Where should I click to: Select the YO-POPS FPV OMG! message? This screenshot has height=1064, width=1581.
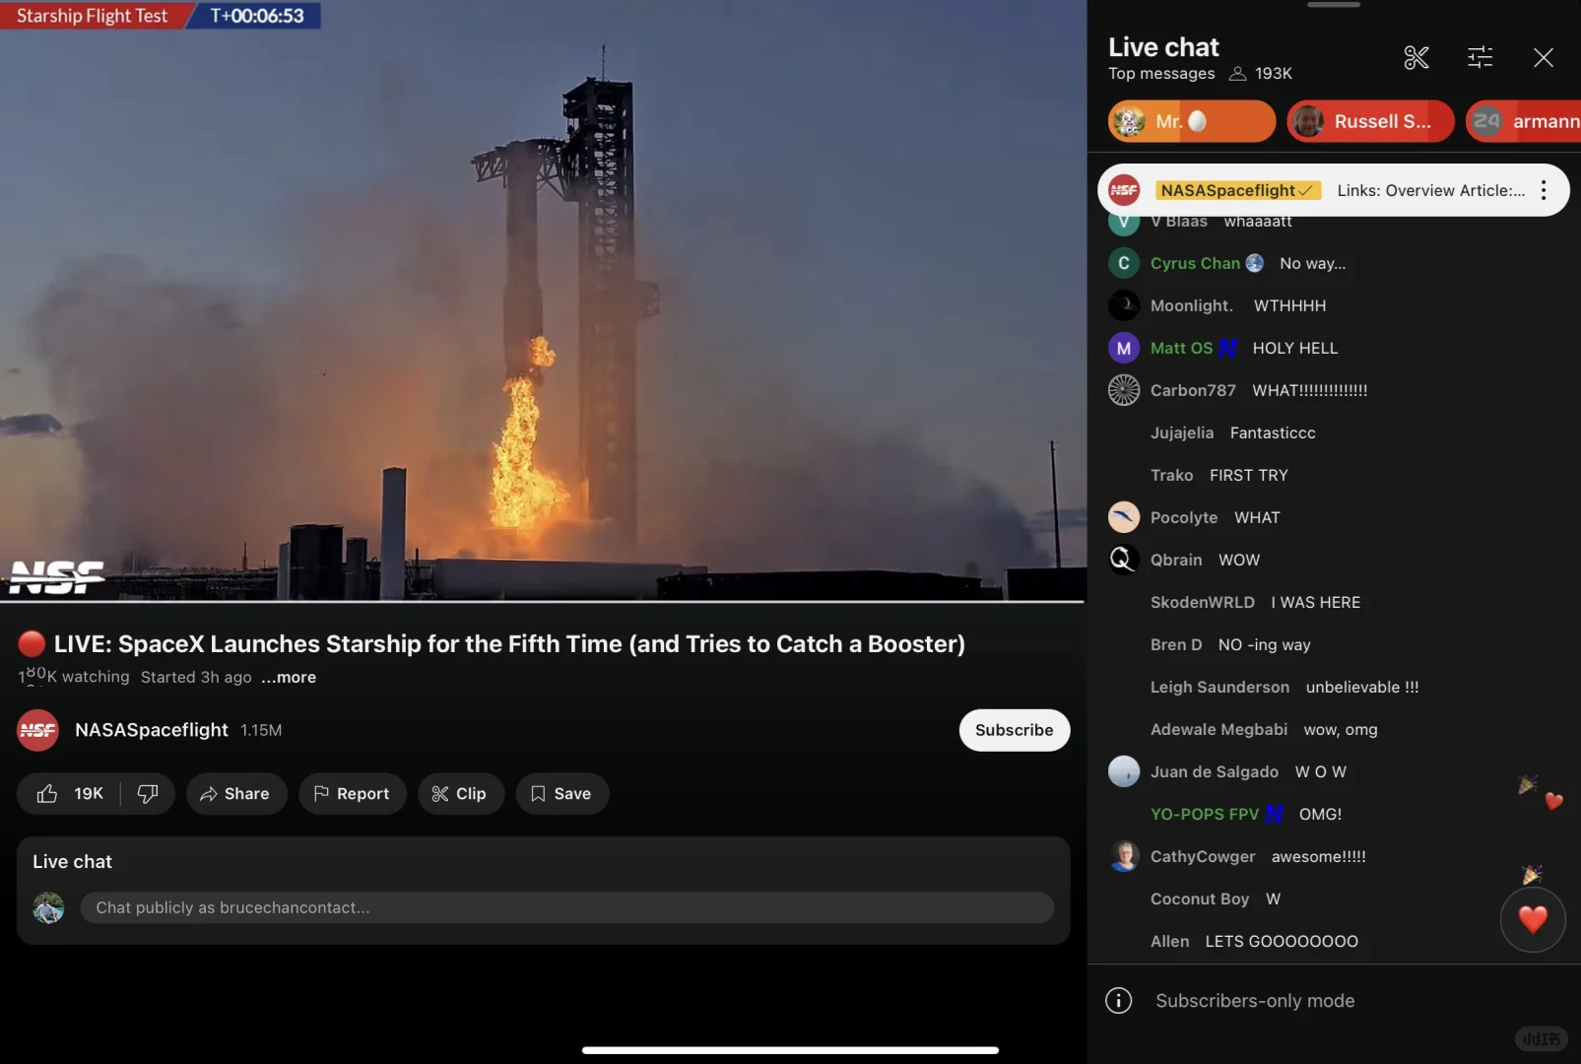click(1246, 814)
